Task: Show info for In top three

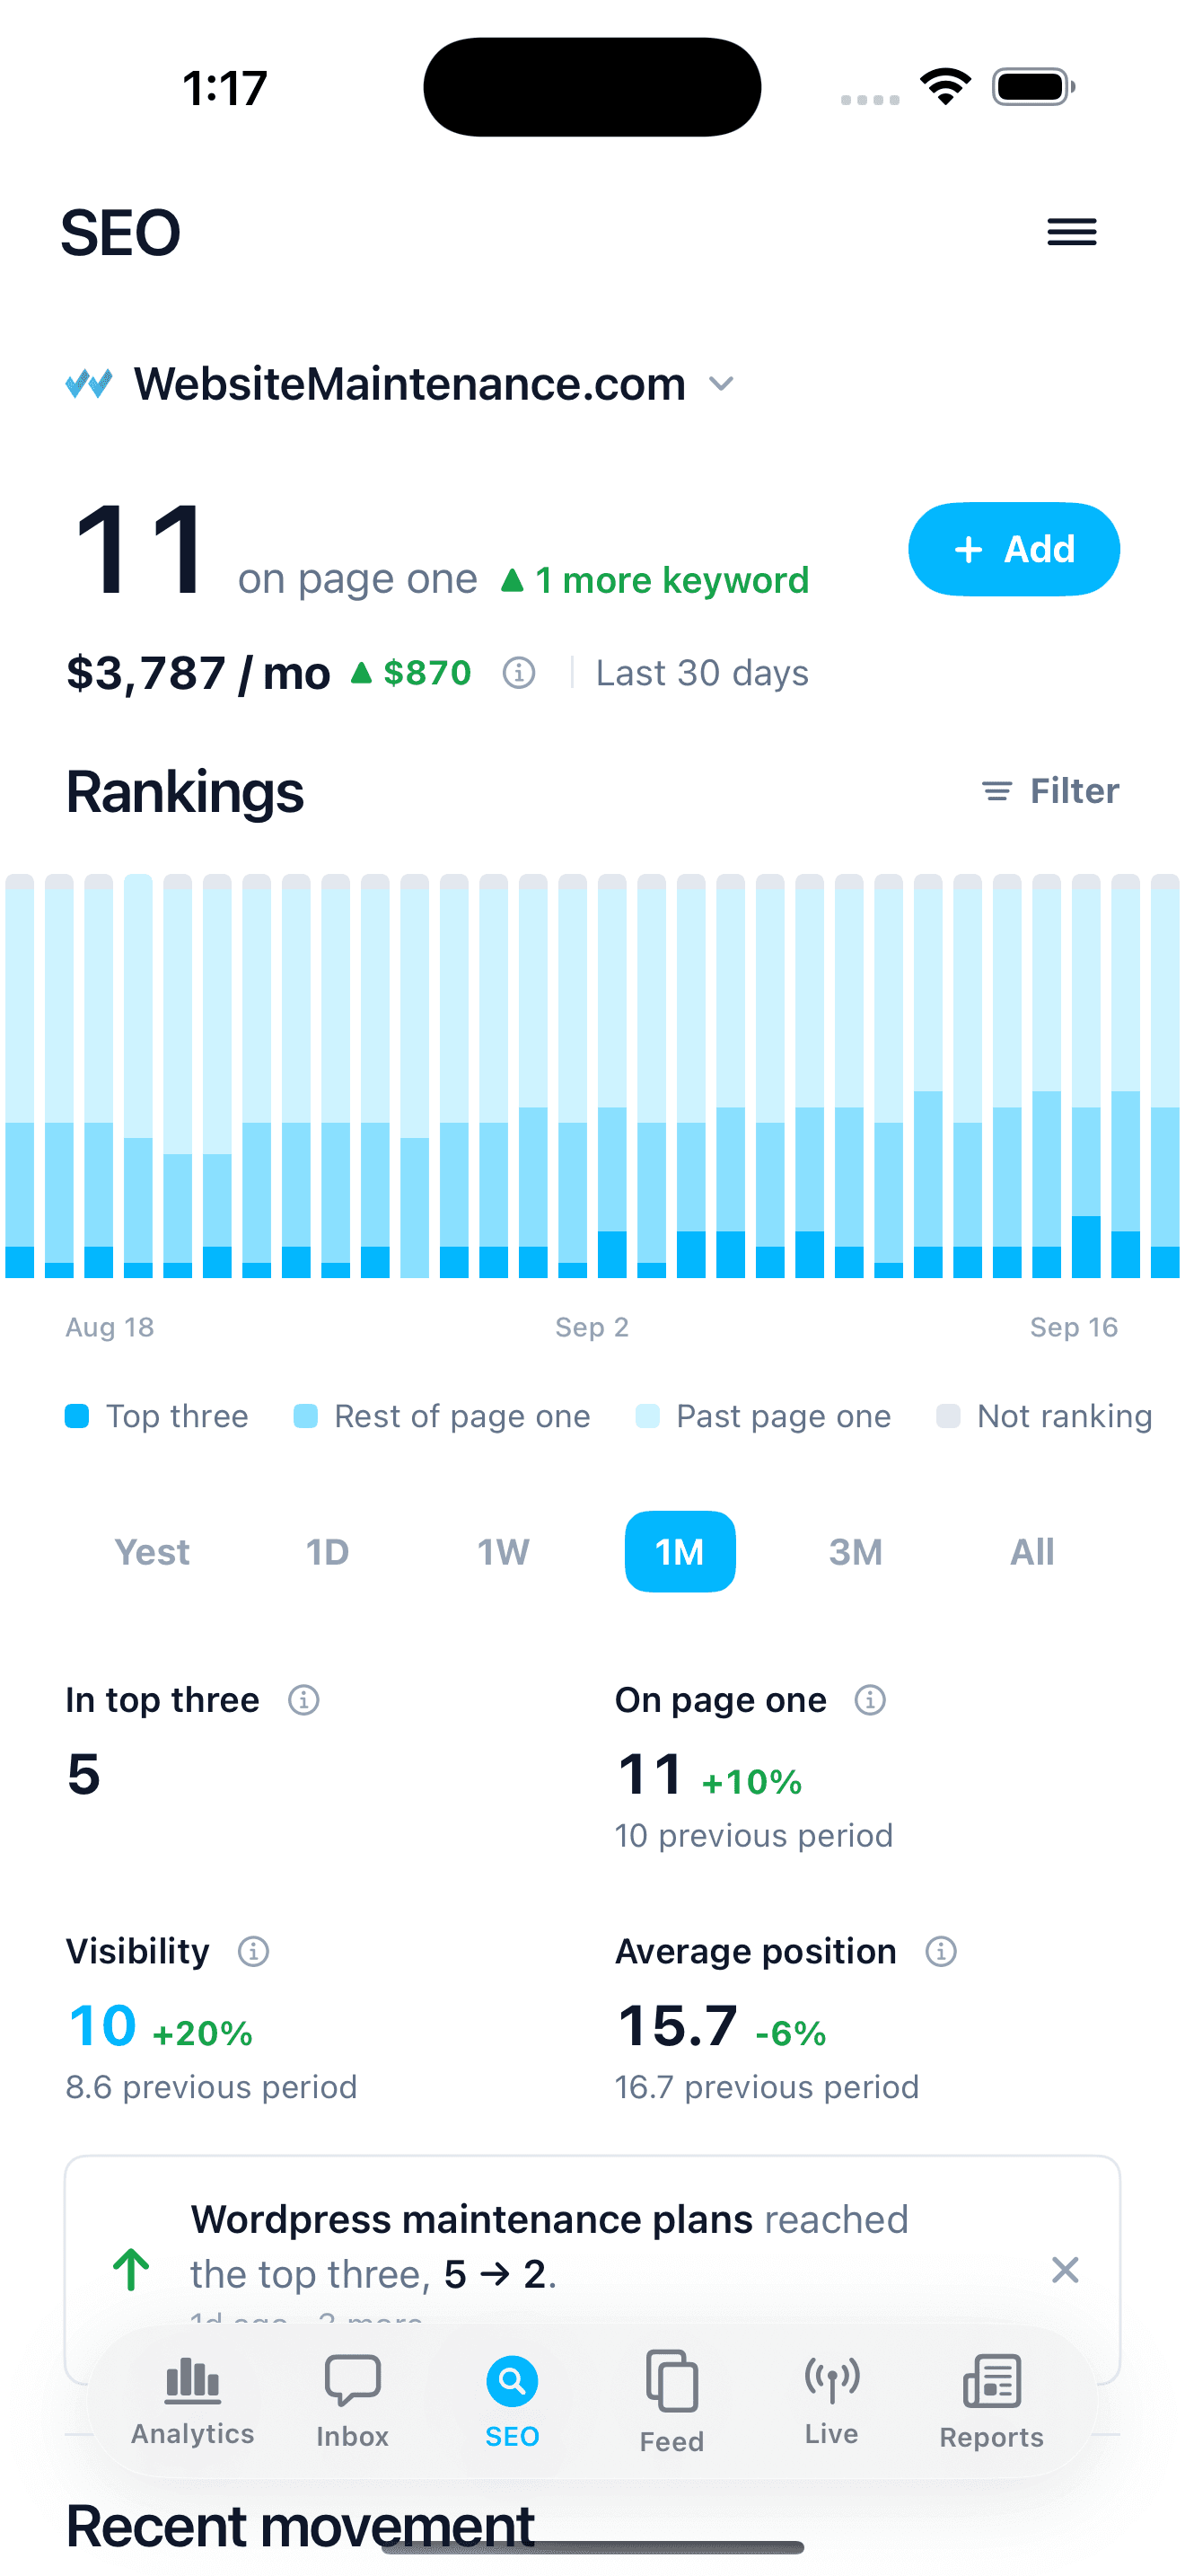Action: click(303, 1700)
